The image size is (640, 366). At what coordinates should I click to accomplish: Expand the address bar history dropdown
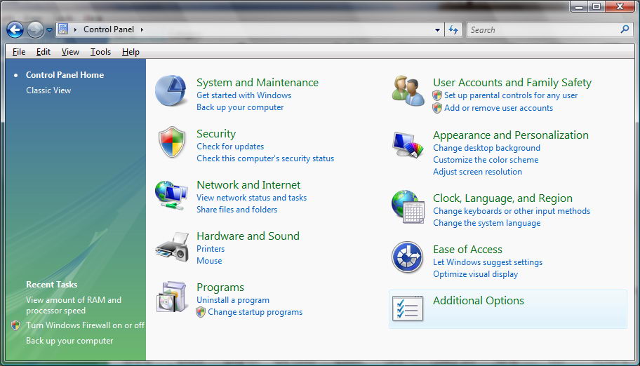point(438,29)
